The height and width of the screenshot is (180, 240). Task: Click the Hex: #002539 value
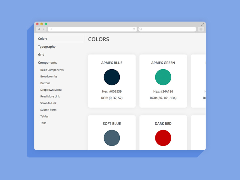[112, 91]
